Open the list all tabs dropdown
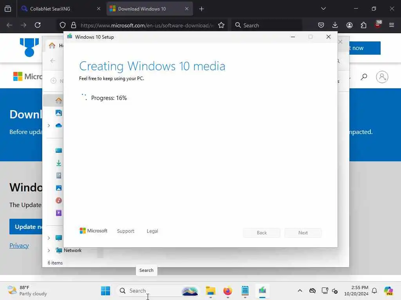Viewport: 401px width, 300px height. 323,9
